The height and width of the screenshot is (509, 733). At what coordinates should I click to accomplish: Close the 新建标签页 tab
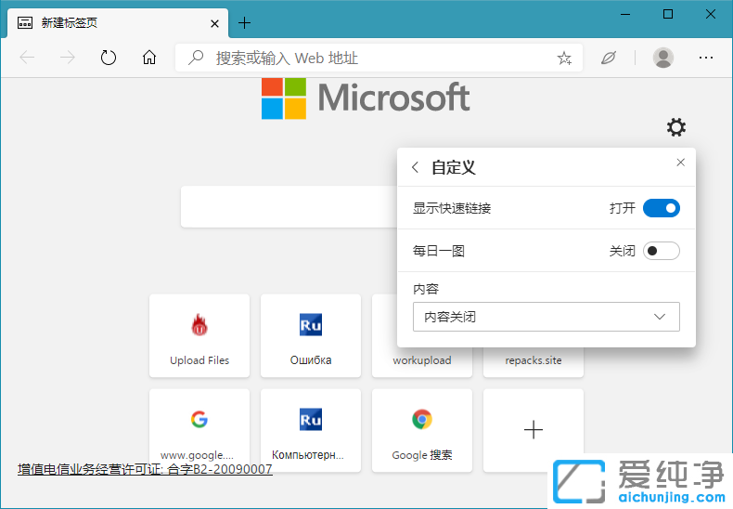point(214,23)
